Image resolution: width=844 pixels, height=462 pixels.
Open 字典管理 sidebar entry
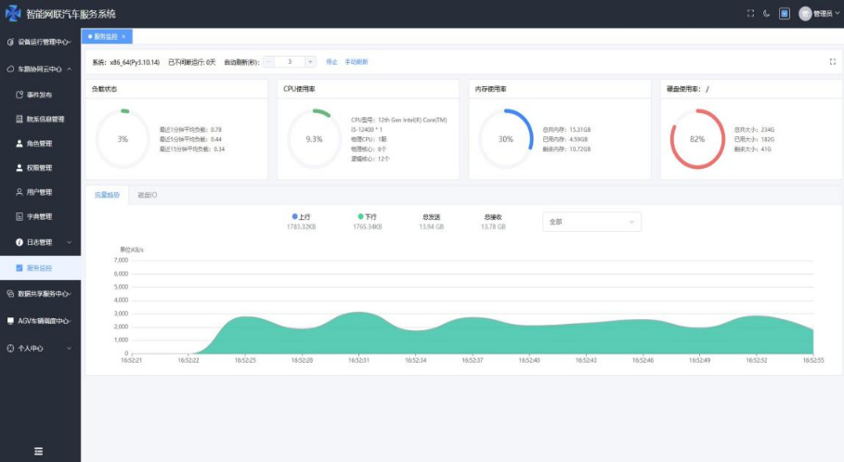point(40,216)
